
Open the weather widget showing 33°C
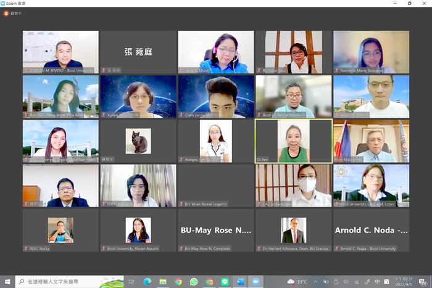pos(297,282)
